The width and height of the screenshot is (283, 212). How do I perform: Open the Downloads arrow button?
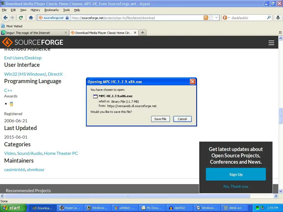point(278,18)
